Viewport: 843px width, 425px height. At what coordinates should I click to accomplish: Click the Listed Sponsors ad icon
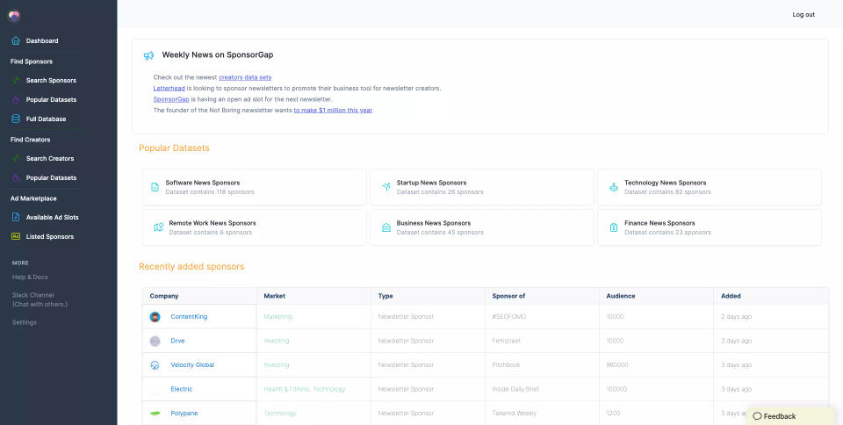[16, 237]
